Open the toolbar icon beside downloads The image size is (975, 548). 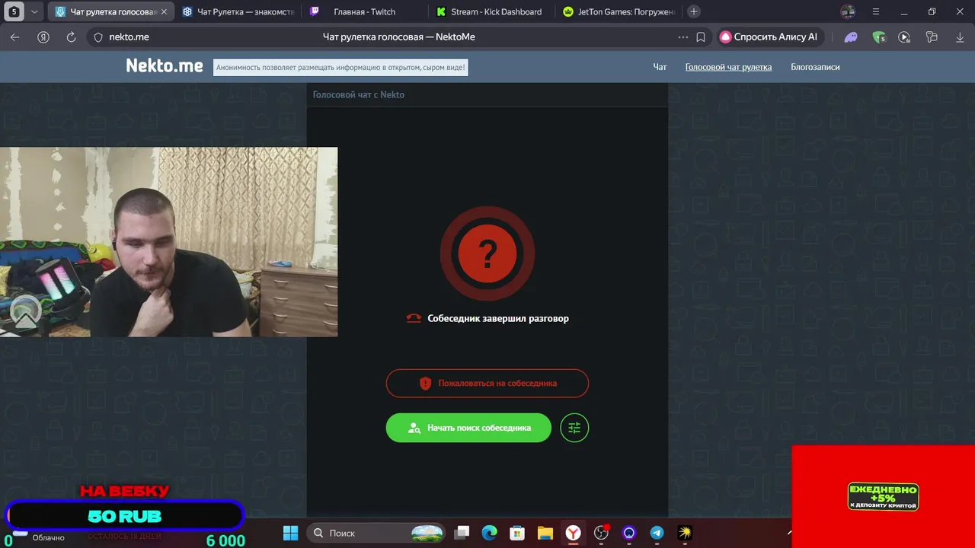[x=931, y=37]
